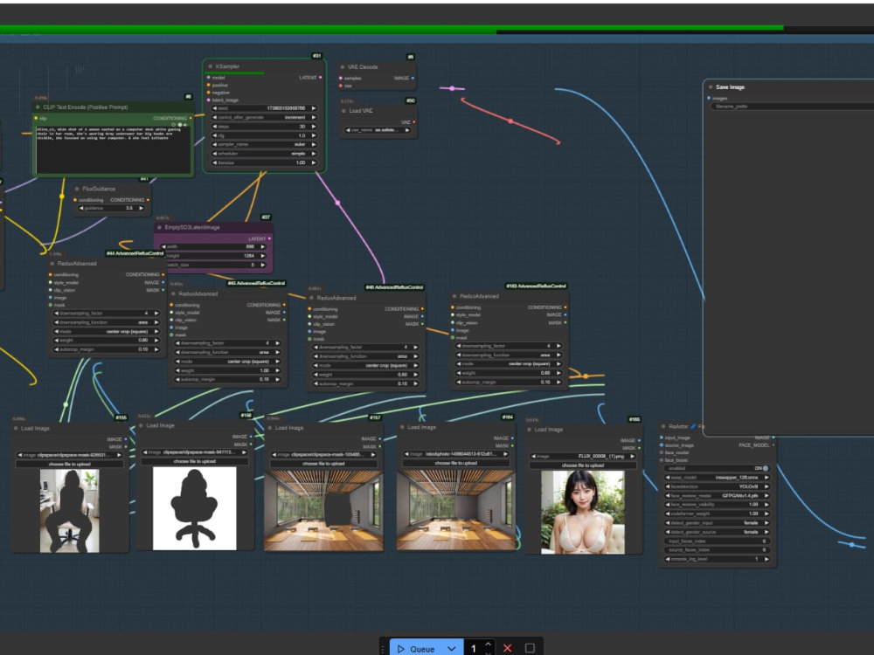Open mode combo in ReduxAdvanced #183
This screenshot has width=874, height=655.
tap(509, 363)
